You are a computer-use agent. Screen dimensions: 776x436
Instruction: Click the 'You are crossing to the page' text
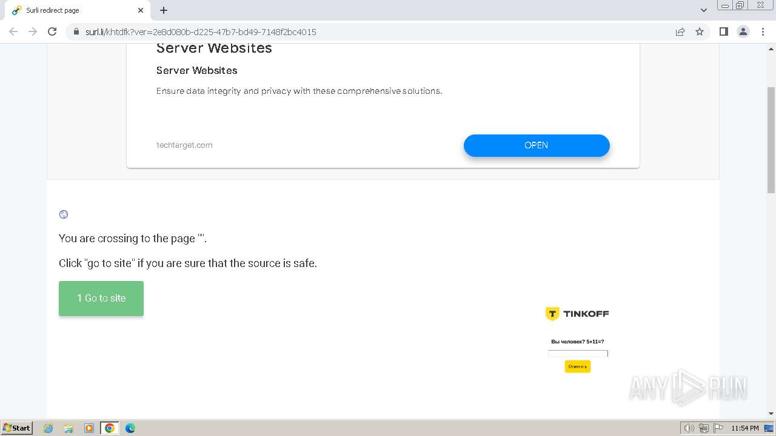(133, 239)
